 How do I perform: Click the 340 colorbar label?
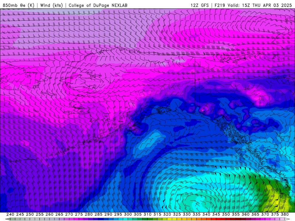pyautogui.click(x=206, y=214)
